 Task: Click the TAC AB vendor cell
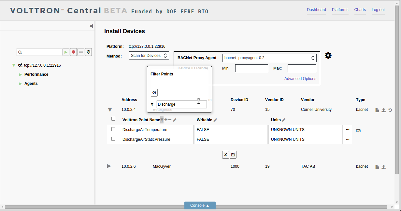coord(308,166)
